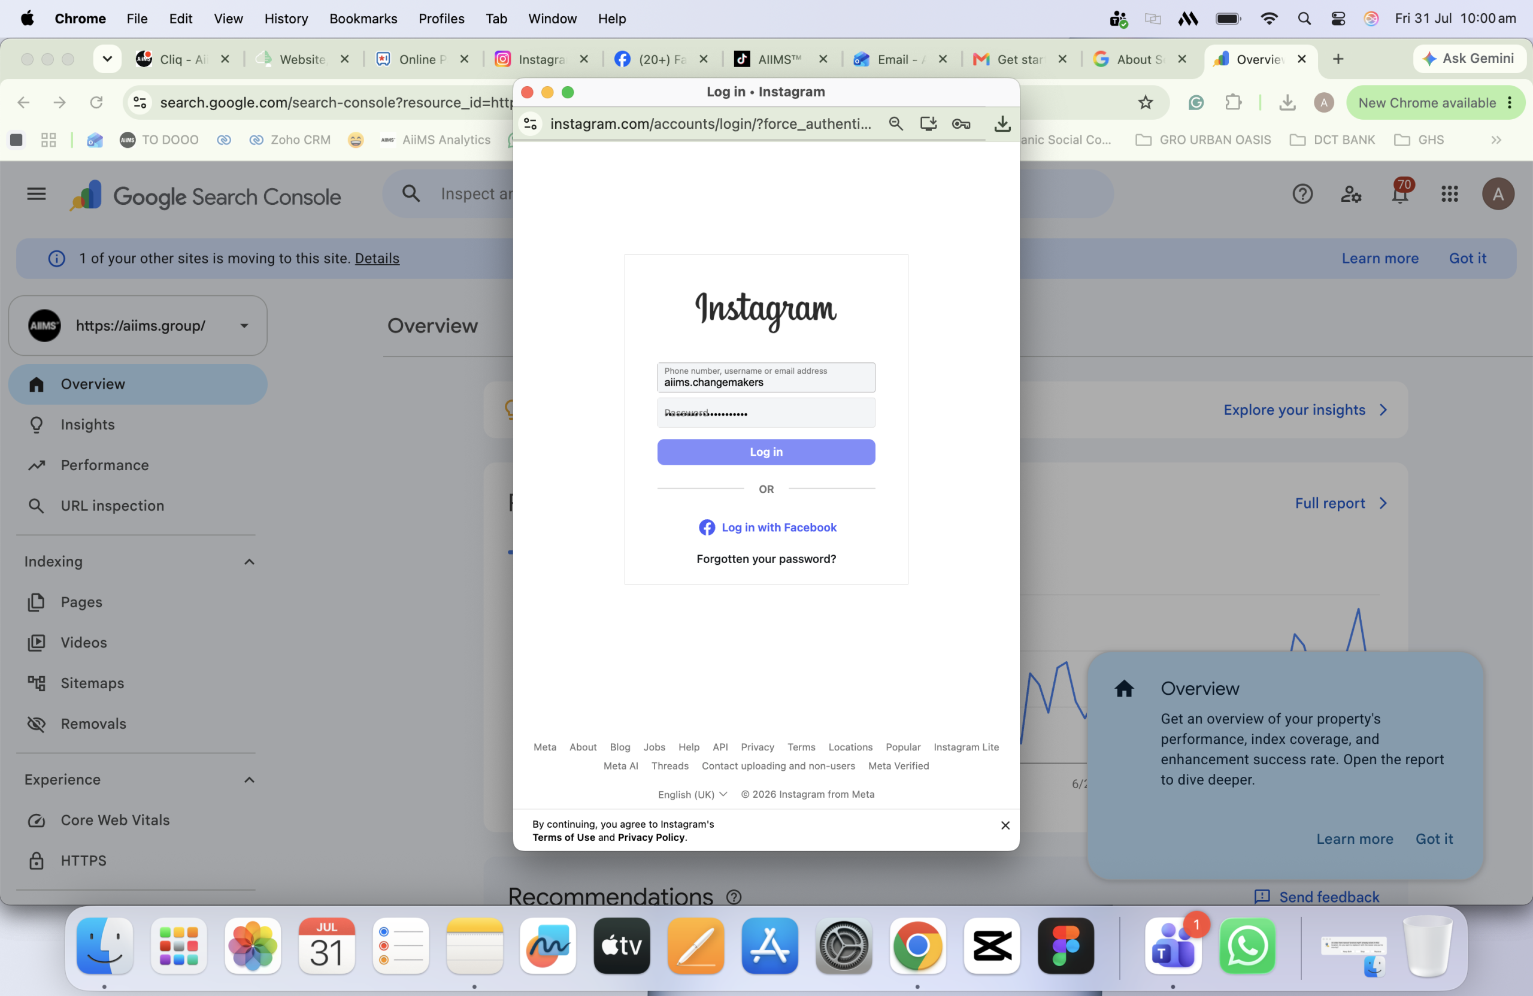Open the Google apps grid
1533x996 pixels.
[1449, 194]
